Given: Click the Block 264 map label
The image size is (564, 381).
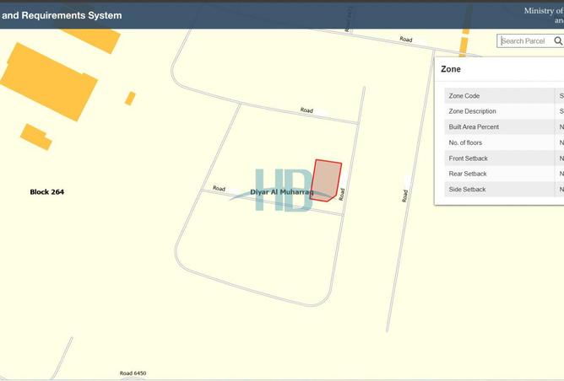Looking at the screenshot, I should point(47,192).
